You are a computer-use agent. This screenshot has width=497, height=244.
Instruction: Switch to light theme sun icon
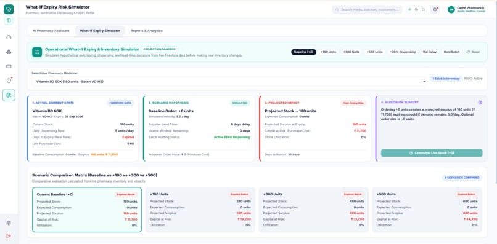coord(410,9)
